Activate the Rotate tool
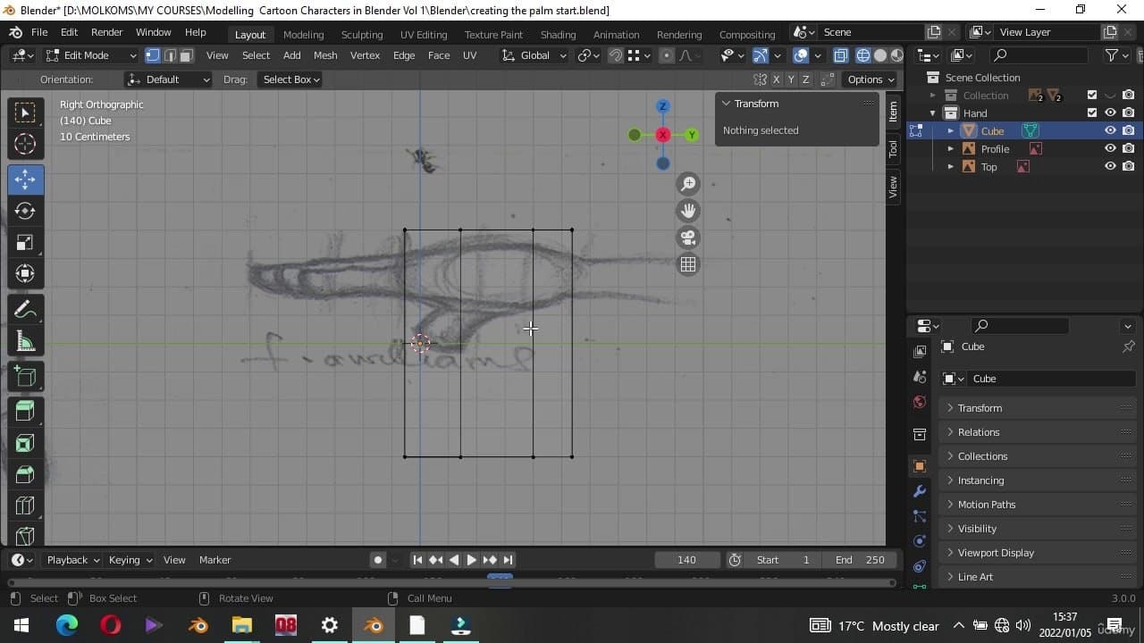 tap(25, 211)
